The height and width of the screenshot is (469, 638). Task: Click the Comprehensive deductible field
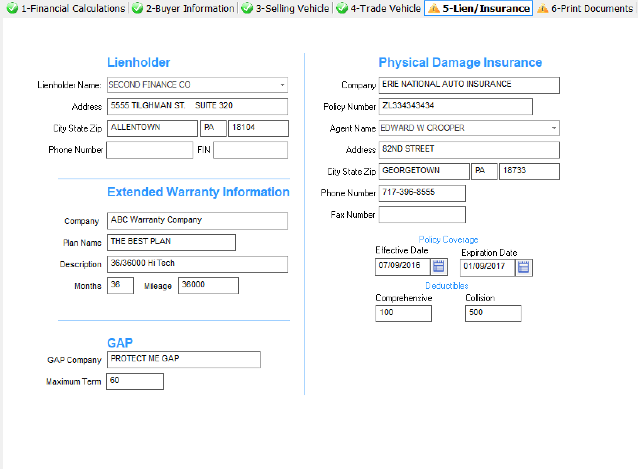(403, 313)
